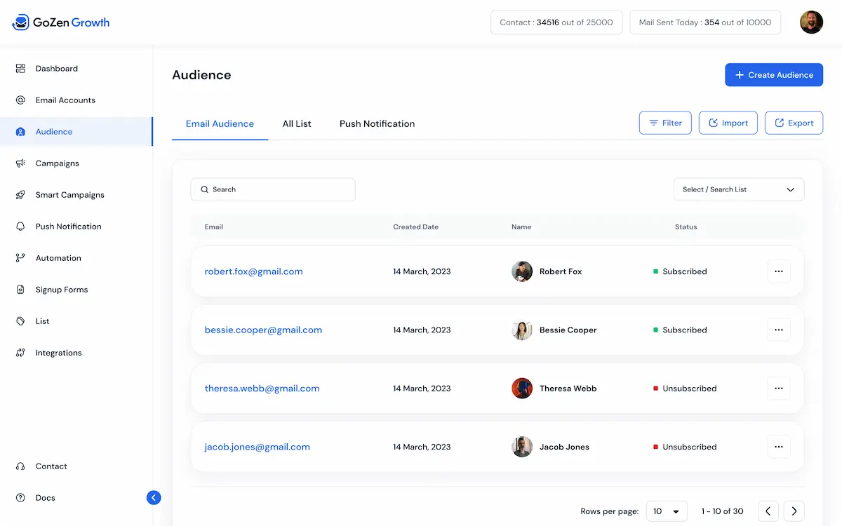The width and height of the screenshot is (842, 526).
Task: Open theresa.webb@gmail.com email link
Action: (262, 389)
